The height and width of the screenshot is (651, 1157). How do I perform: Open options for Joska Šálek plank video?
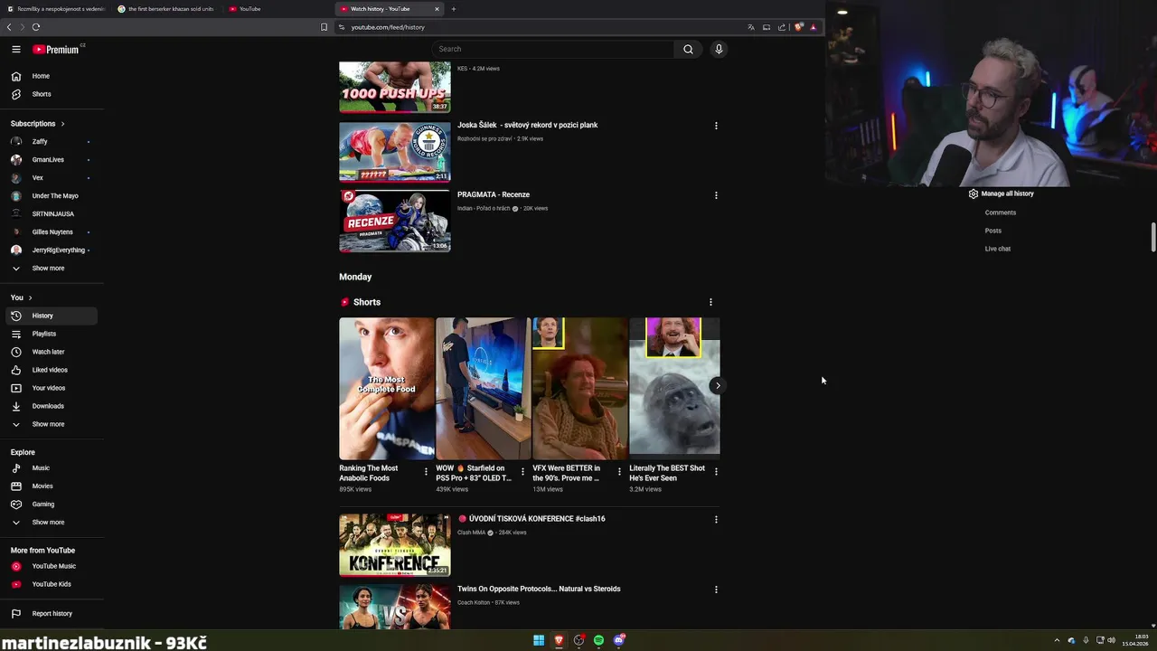tap(716, 126)
